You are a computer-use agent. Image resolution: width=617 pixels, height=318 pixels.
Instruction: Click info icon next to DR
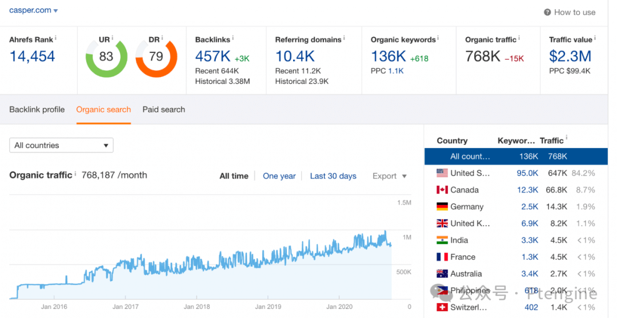tap(162, 38)
